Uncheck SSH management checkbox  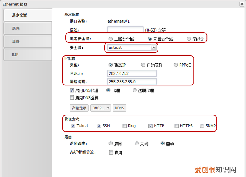click(99, 126)
